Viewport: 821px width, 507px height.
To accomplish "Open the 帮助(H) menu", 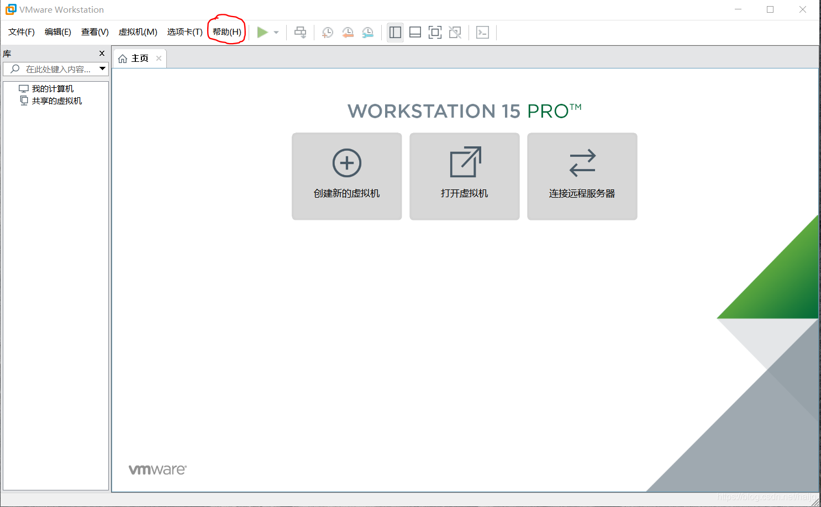I will tap(227, 32).
